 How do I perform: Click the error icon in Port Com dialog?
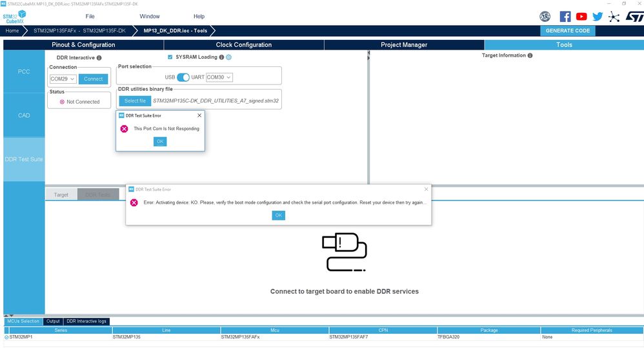click(124, 129)
